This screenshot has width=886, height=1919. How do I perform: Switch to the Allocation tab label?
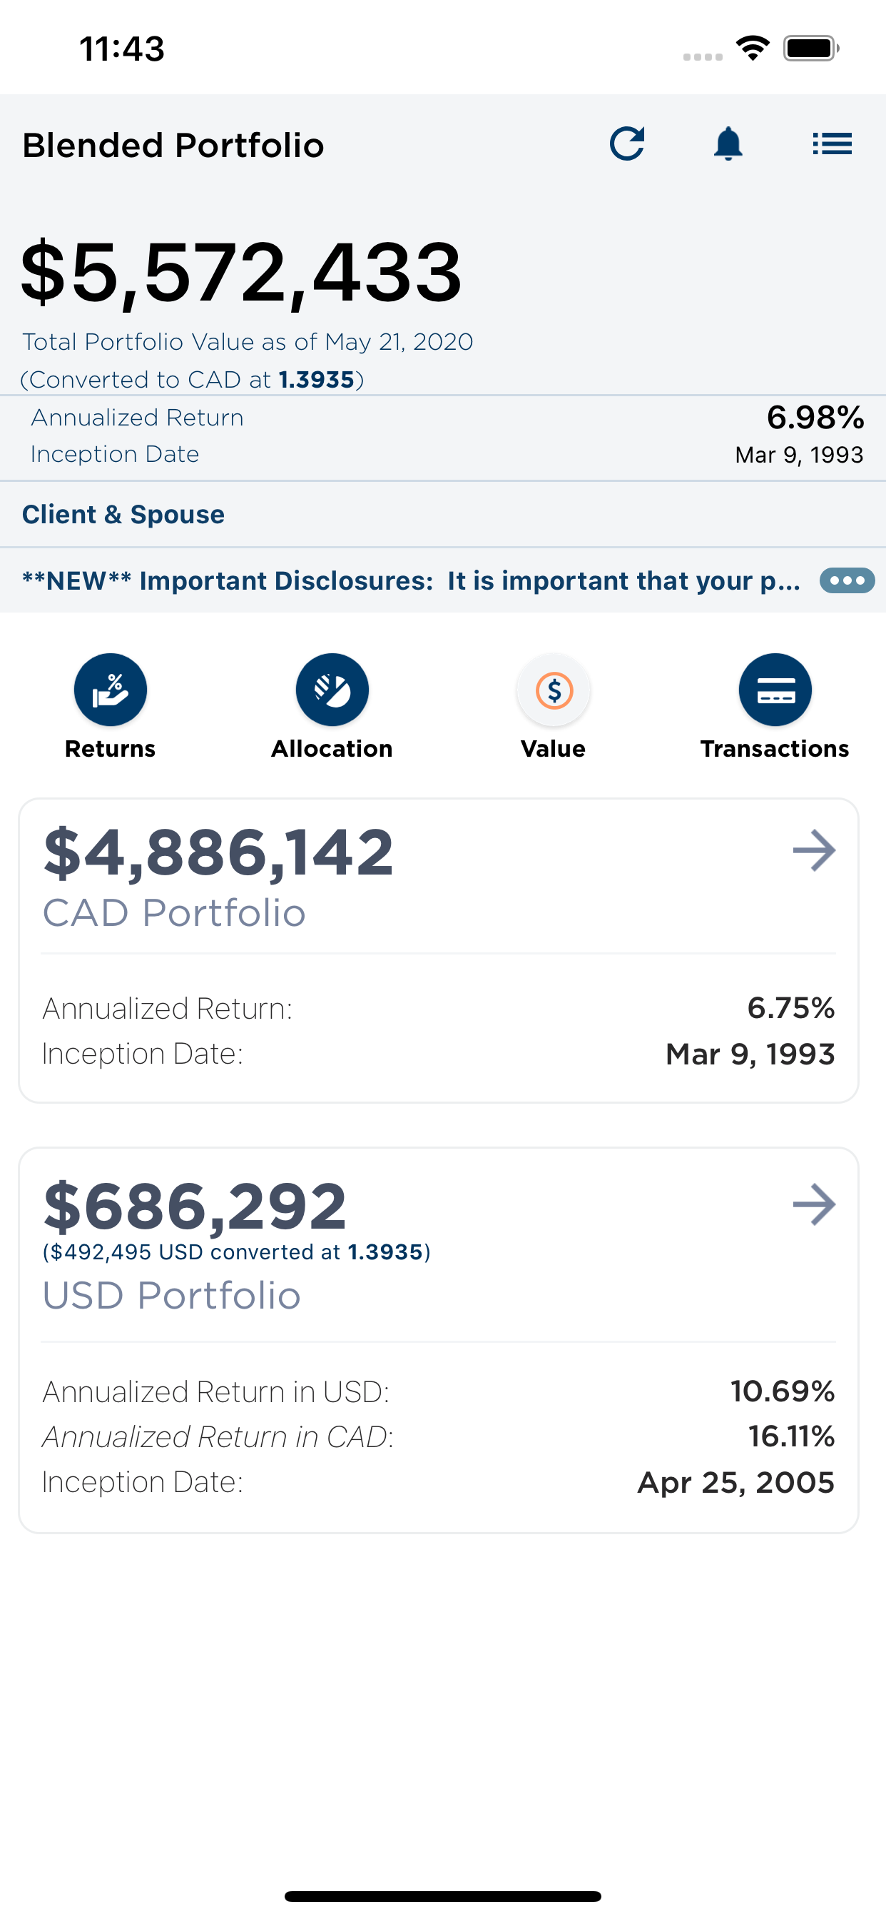[x=332, y=749]
